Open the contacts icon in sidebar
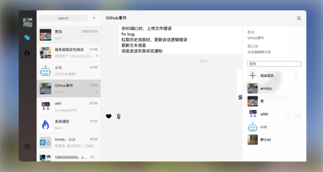Screen dimensions: 323x172 click(27, 53)
